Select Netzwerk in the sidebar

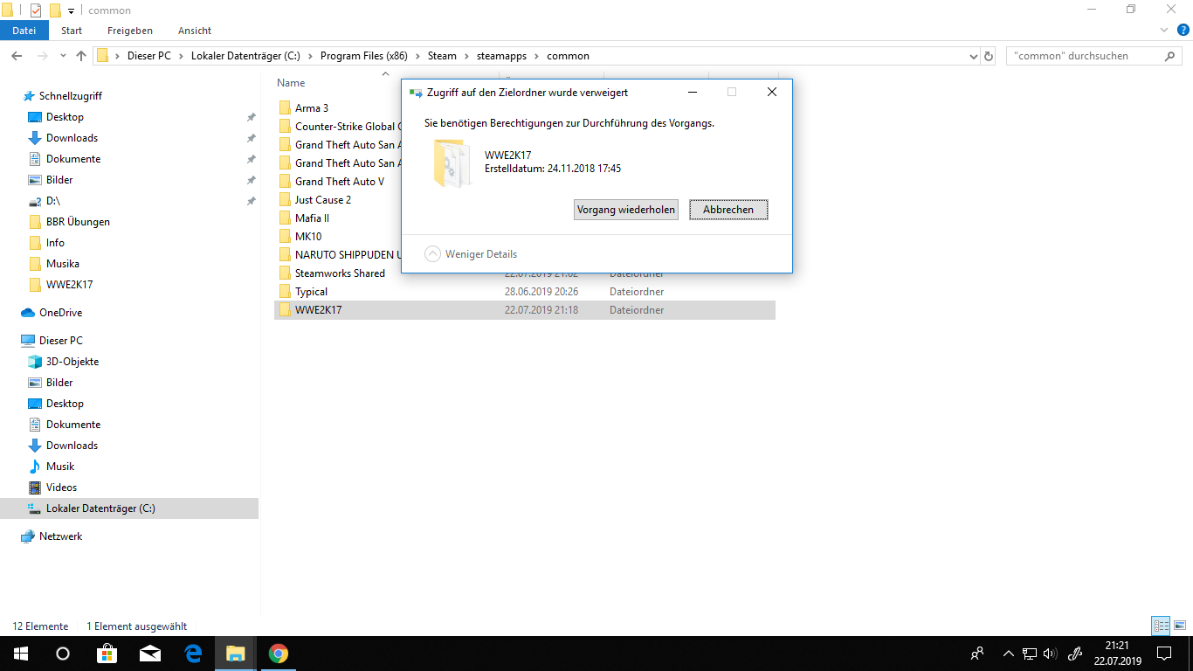click(60, 536)
